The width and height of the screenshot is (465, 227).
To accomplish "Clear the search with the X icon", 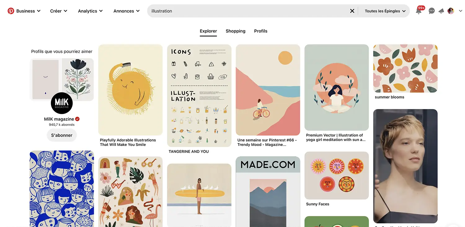I will pos(352,11).
